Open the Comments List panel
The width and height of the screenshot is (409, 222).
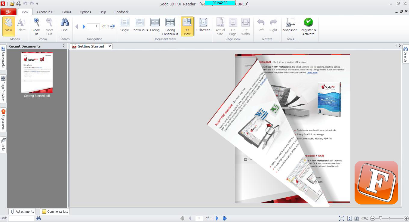click(x=55, y=211)
